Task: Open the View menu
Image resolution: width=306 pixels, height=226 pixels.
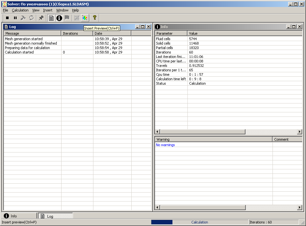Action: [36, 10]
